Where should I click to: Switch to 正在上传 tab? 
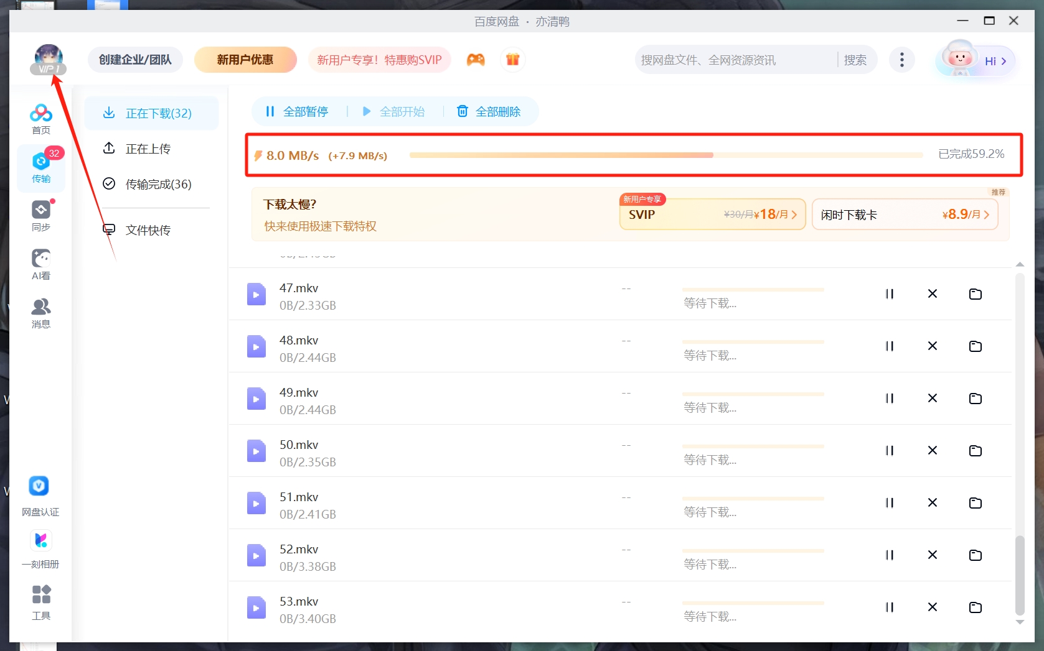148,149
